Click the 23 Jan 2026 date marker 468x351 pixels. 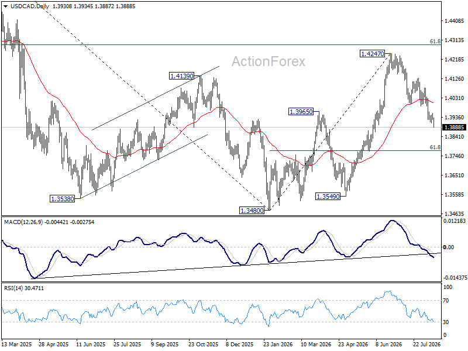[278, 344]
